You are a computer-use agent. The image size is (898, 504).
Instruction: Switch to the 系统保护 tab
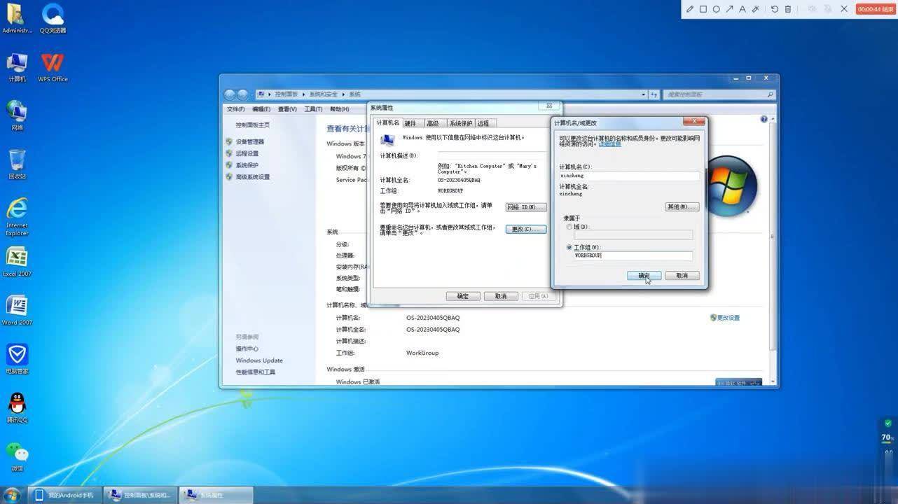461,123
